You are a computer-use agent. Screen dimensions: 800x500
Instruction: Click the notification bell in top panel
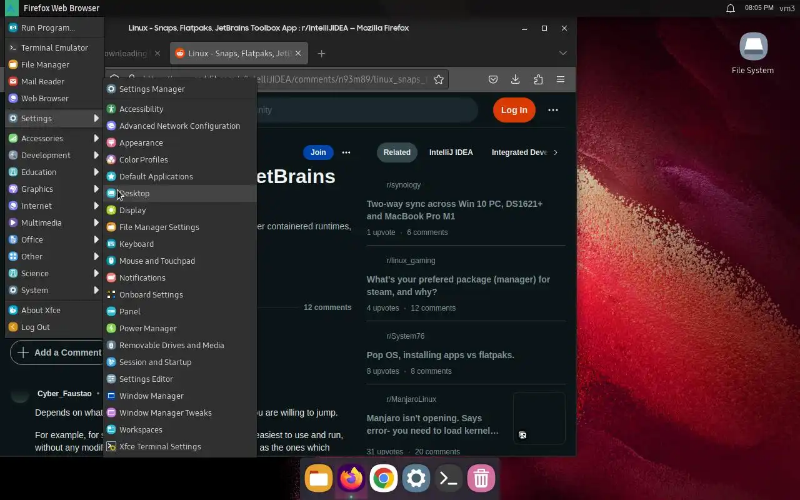point(730,8)
